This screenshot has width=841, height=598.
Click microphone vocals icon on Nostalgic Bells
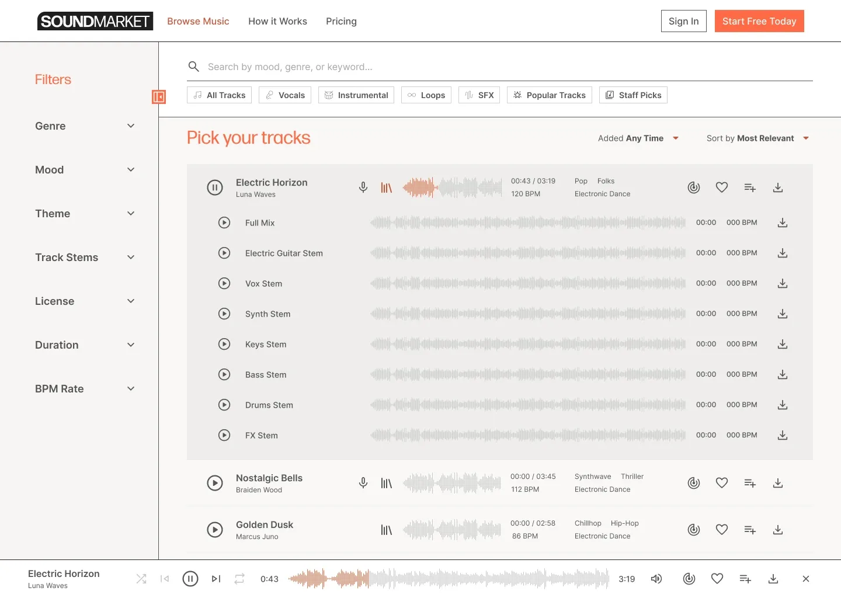click(363, 483)
